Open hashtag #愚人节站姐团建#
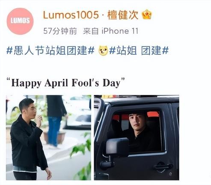The image size is (211, 185). (51, 51)
